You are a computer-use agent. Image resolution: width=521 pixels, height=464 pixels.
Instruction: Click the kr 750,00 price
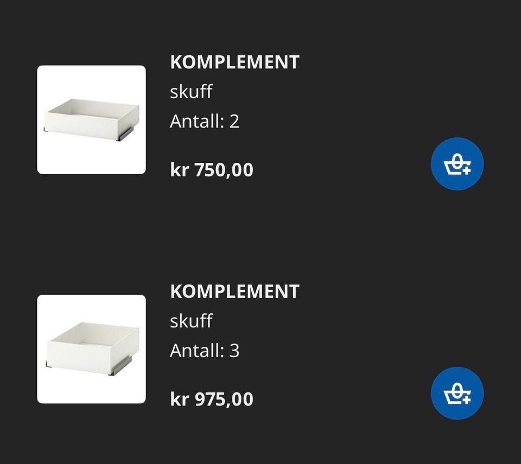pyautogui.click(x=212, y=170)
